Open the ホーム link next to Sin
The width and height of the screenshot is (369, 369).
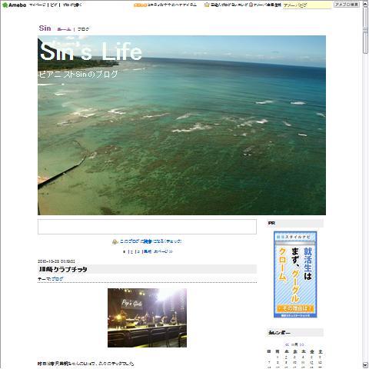coord(64,29)
